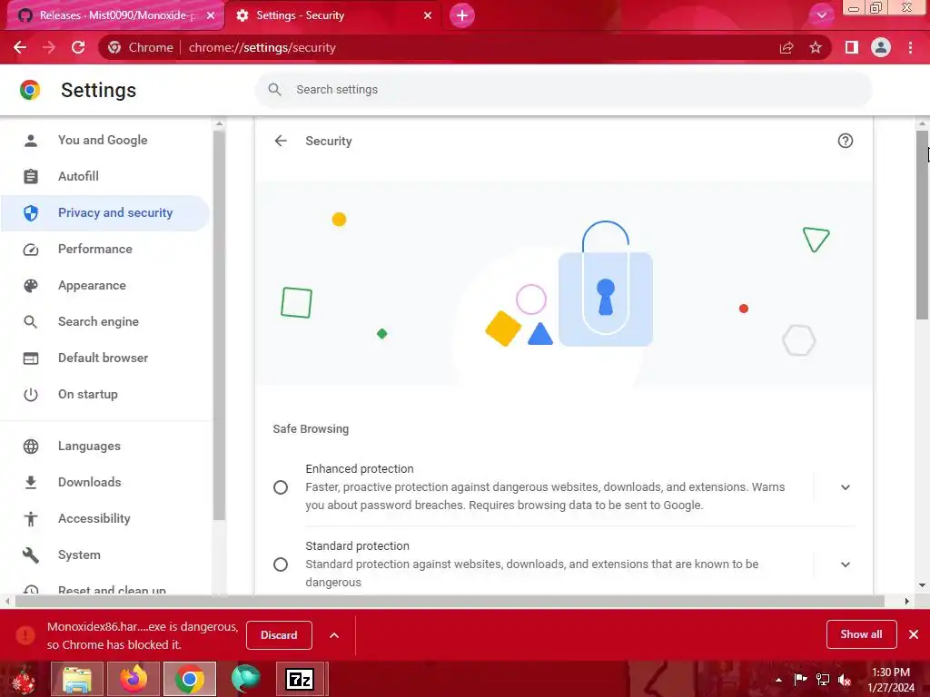Click the Downloads arrow icon in sidebar

[x=31, y=483]
